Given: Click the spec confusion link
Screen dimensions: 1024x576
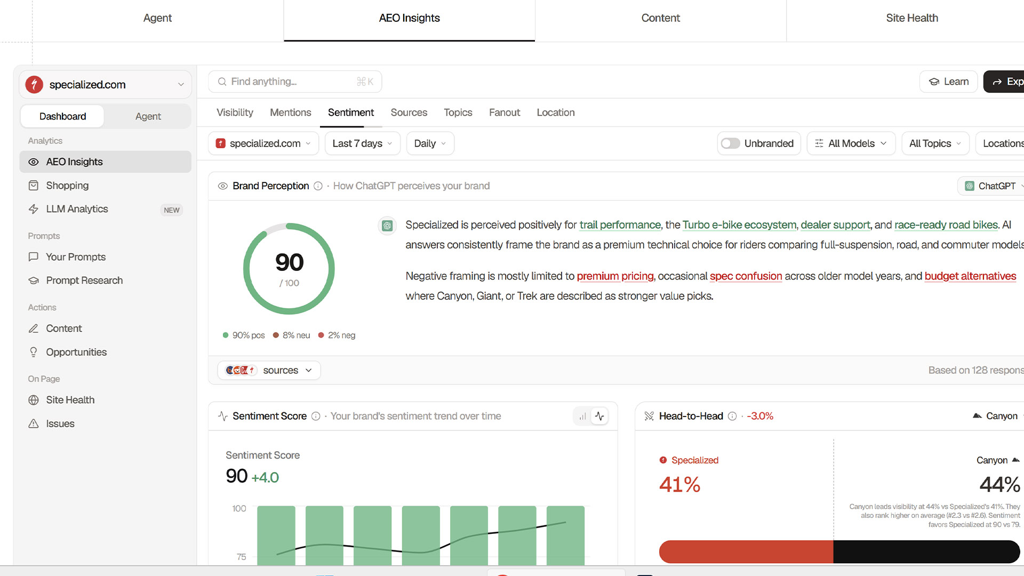Looking at the screenshot, I should click(746, 276).
